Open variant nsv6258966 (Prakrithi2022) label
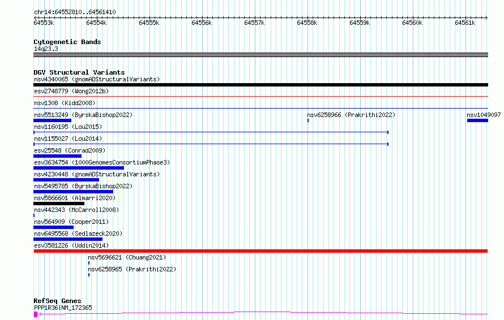504x320 pixels. coord(351,115)
